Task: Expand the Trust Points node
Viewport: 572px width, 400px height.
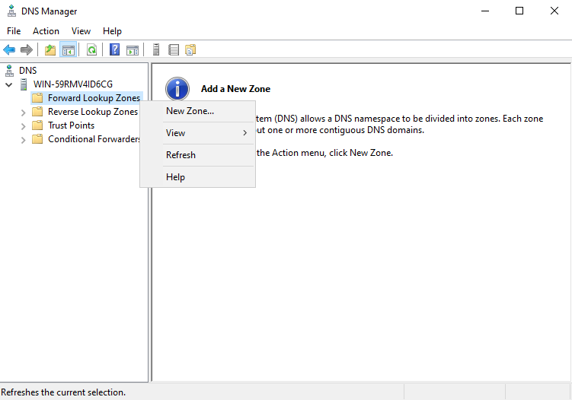Action: [24, 126]
